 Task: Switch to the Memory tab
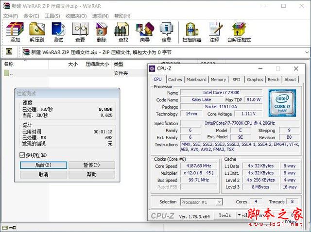218,80
